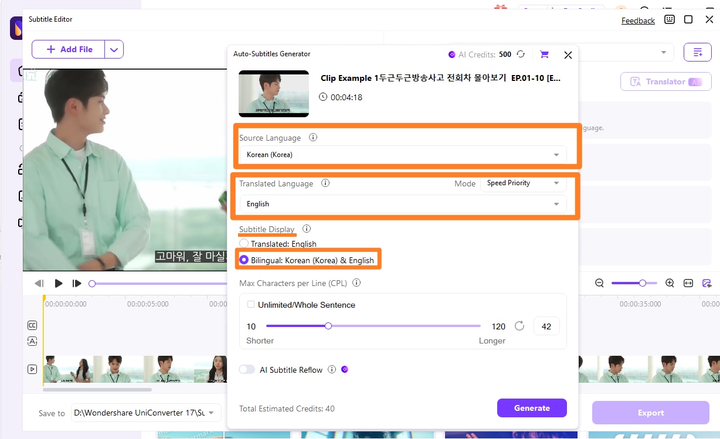The width and height of the screenshot is (720, 439).
Task: Open the subtitle style 'A' tool
Action: coord(32,341)
